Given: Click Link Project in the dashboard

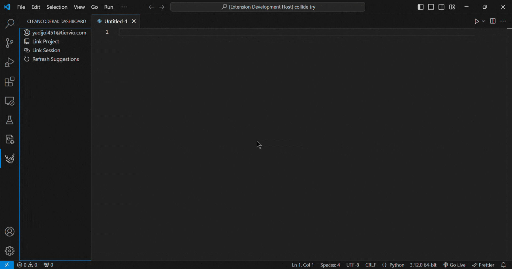Looking at the screenshot, I should (45, 41).
